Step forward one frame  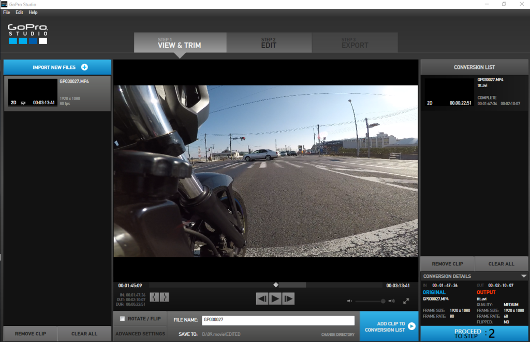pos(288,298)
